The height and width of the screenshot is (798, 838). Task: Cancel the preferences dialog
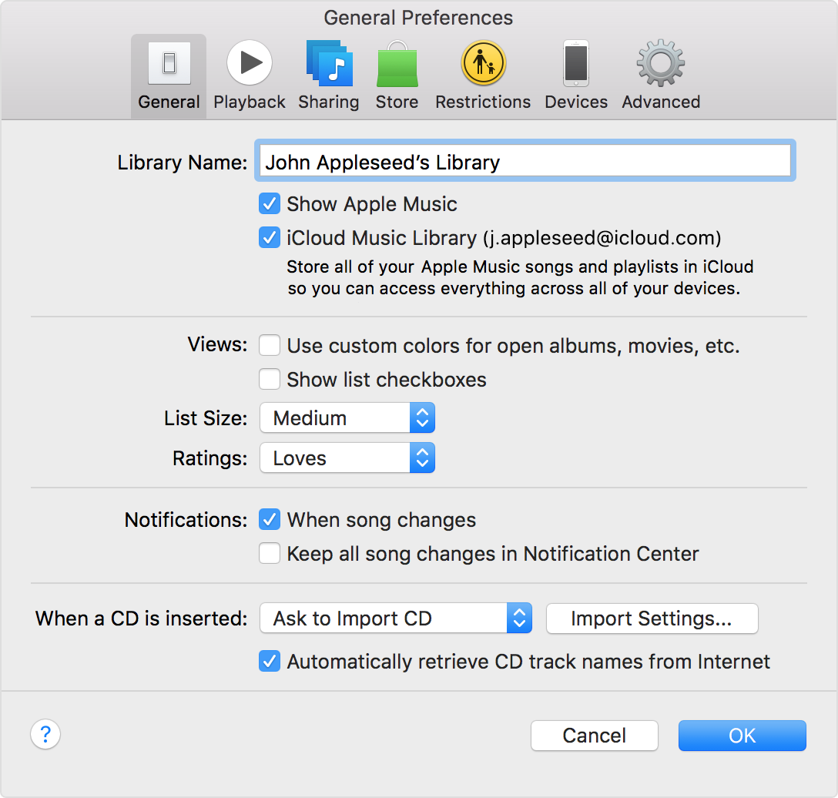click(595, 736)
